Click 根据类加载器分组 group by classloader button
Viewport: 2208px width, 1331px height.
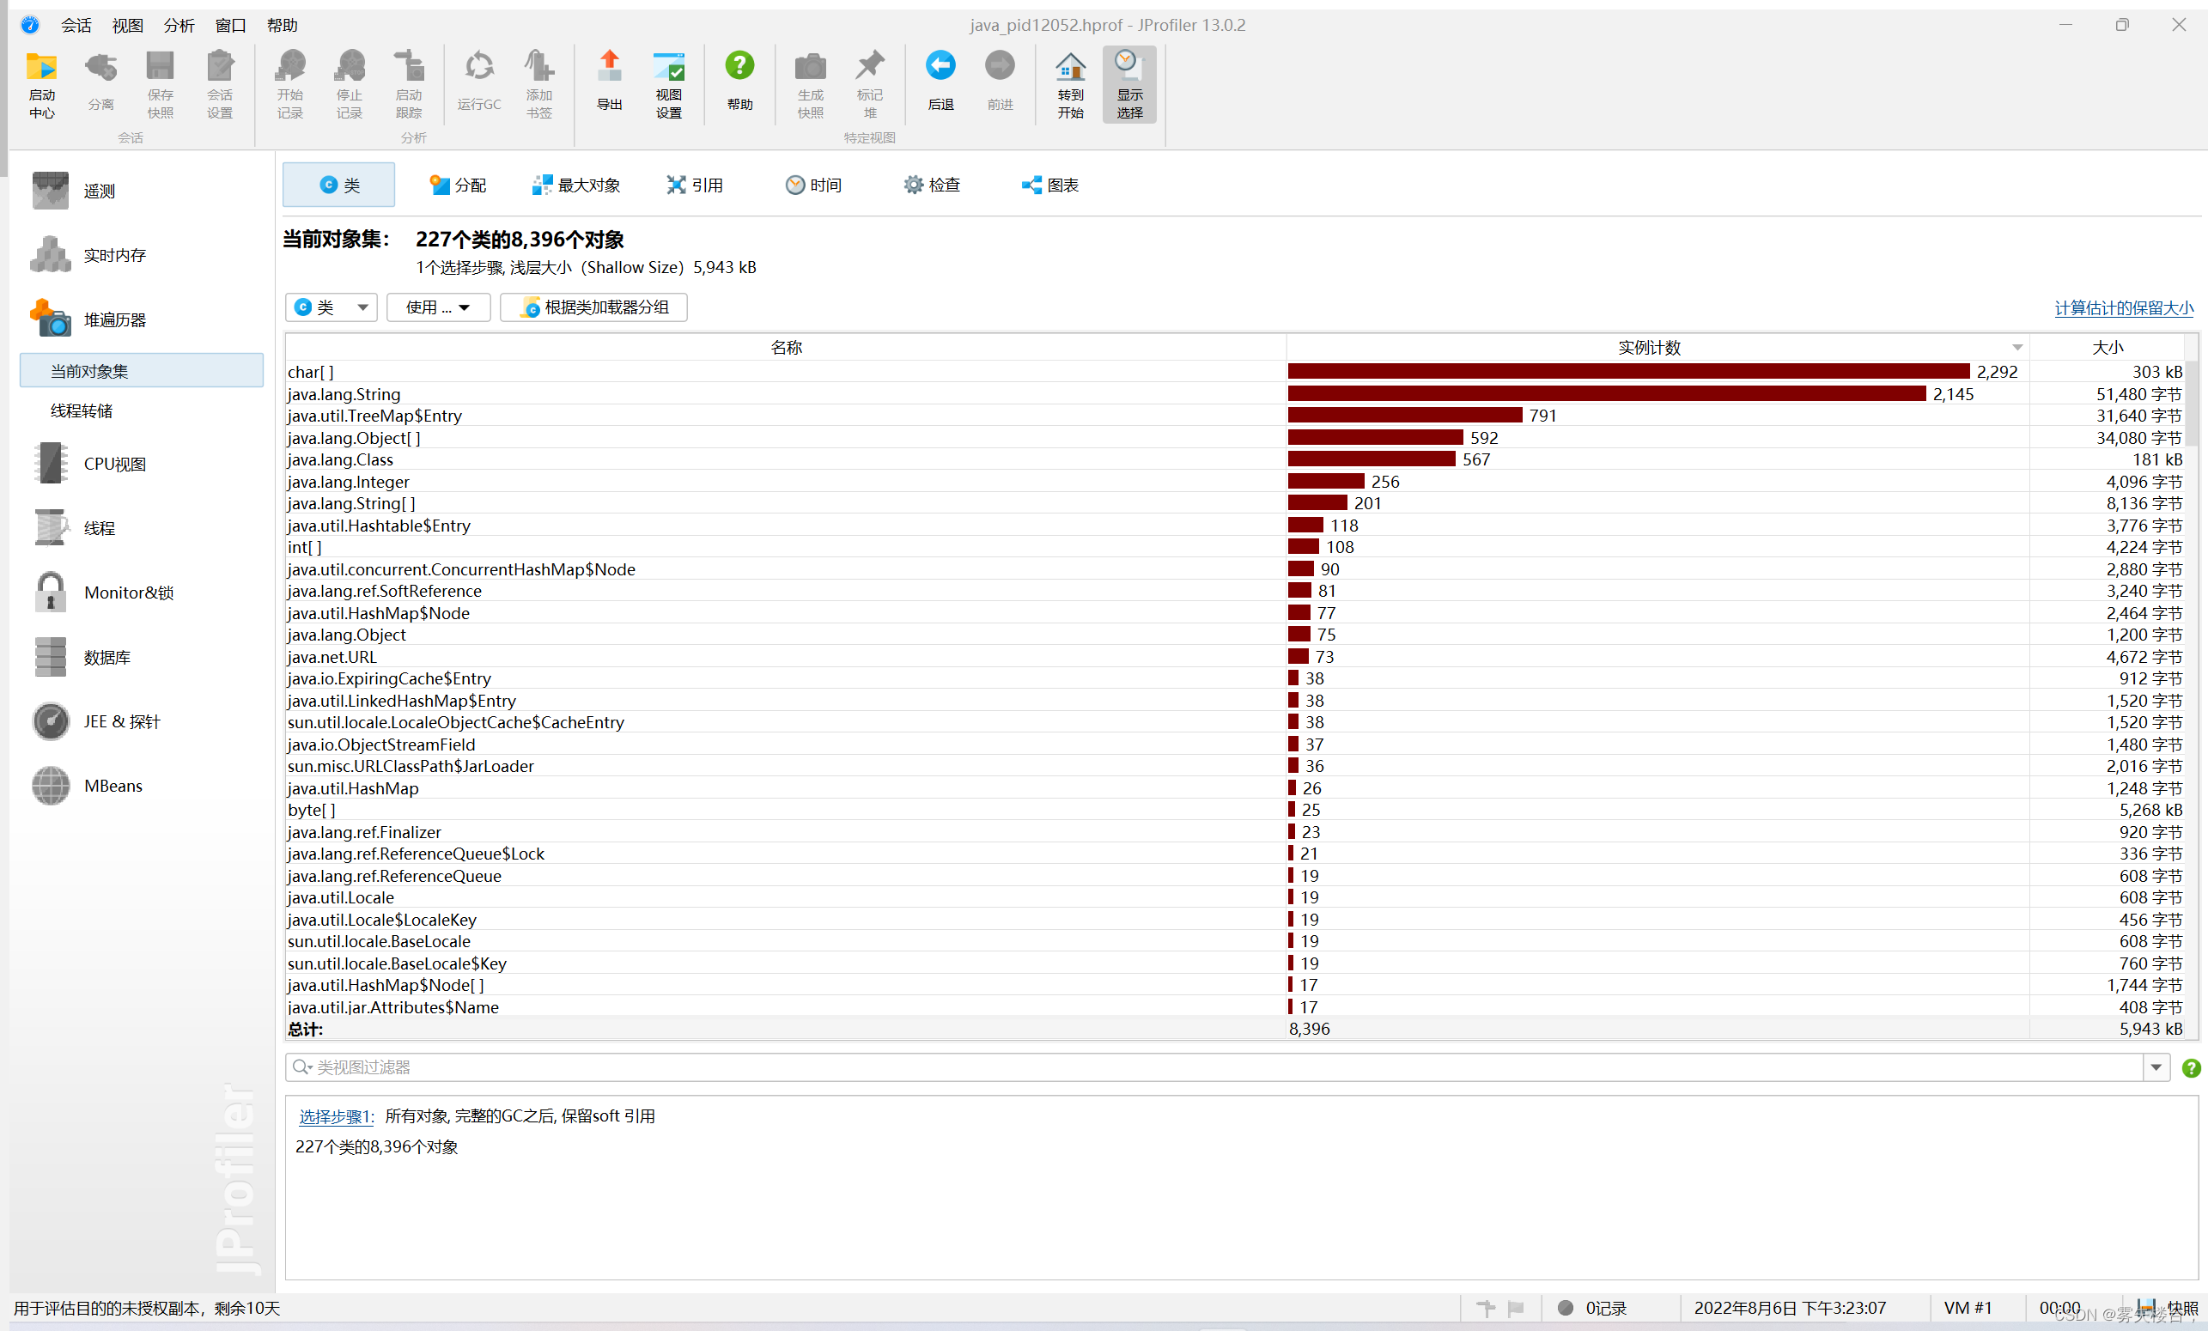click(x=594, y=307)
